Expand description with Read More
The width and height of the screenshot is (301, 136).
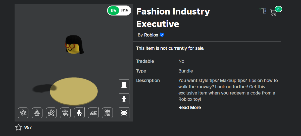(x=190, y=107)
